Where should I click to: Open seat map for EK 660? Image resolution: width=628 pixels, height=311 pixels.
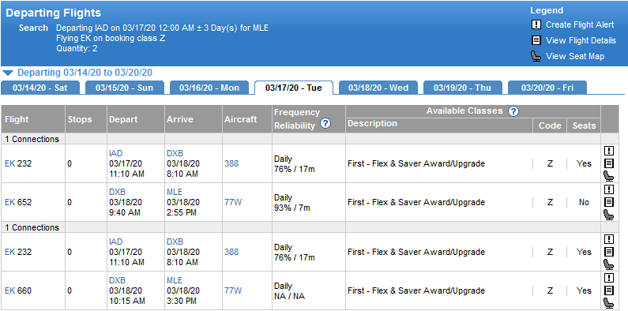coord(608,303)
